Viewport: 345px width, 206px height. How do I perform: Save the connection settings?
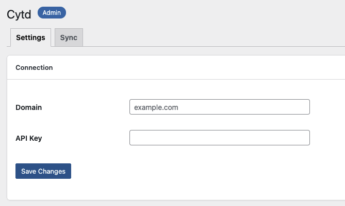click(43, 171)
